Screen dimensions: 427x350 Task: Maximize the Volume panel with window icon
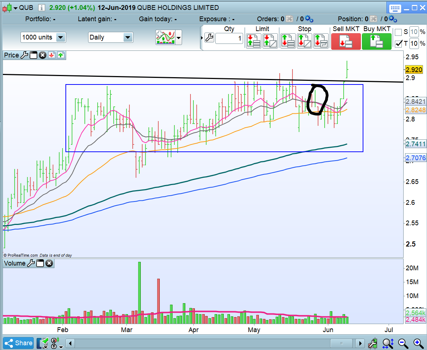click(40, 263)
